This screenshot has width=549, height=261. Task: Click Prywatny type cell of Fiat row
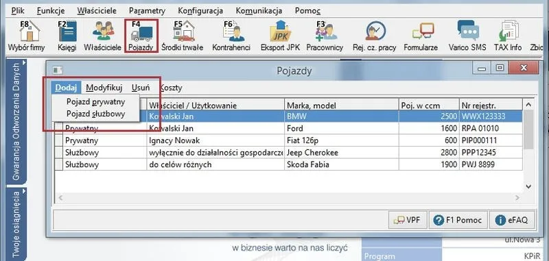[105, 140]
